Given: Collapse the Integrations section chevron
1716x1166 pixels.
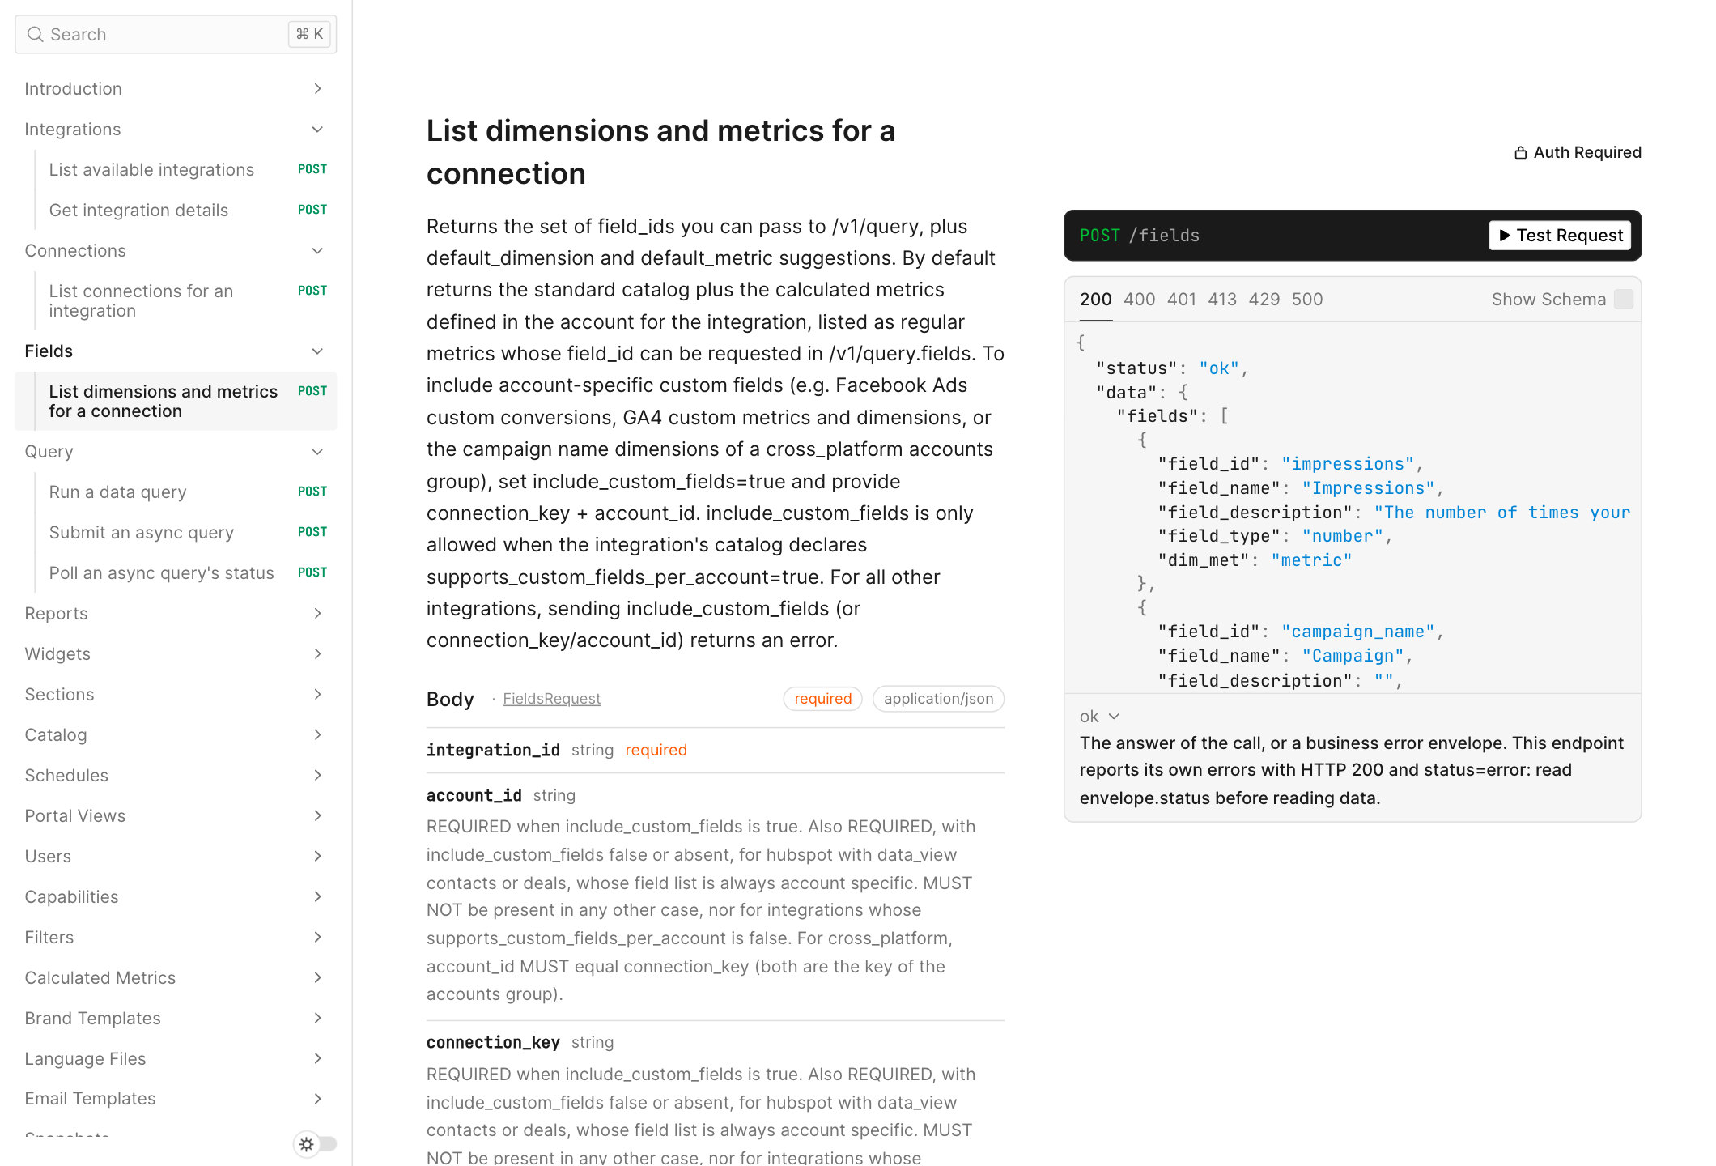Looking at the screenshot, I should point(317,130).
